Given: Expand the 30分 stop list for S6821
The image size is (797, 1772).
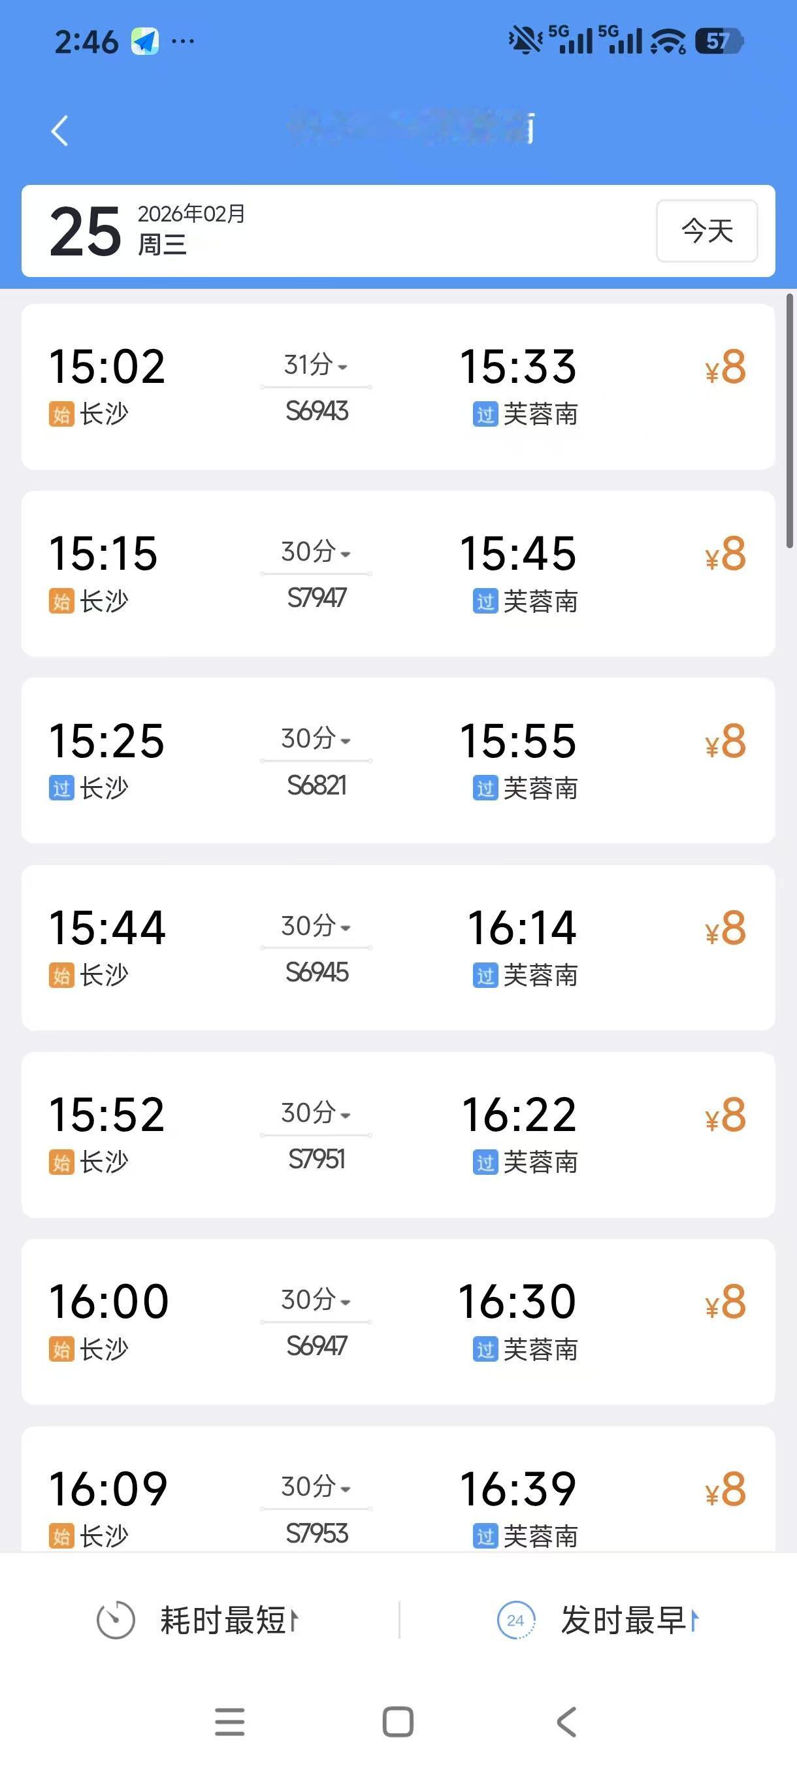Looking at the screenshot, I should [316, 740].
